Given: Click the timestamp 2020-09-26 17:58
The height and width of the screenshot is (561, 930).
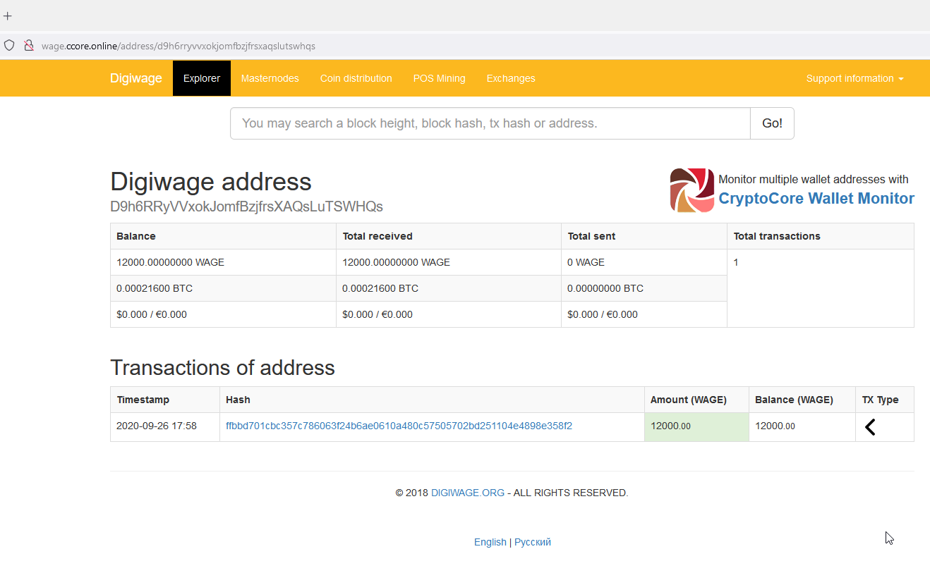Looking at the screenshot, I should pos(157,426).
